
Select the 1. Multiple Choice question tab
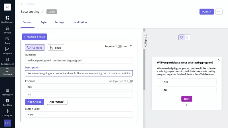tap(34, 37)
